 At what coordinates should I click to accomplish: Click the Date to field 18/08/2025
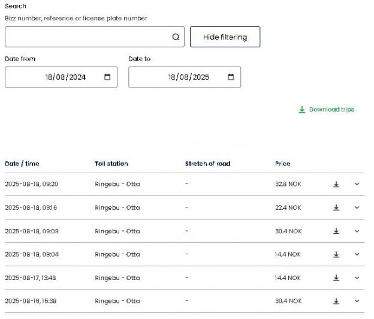click(x=185, y=77)
